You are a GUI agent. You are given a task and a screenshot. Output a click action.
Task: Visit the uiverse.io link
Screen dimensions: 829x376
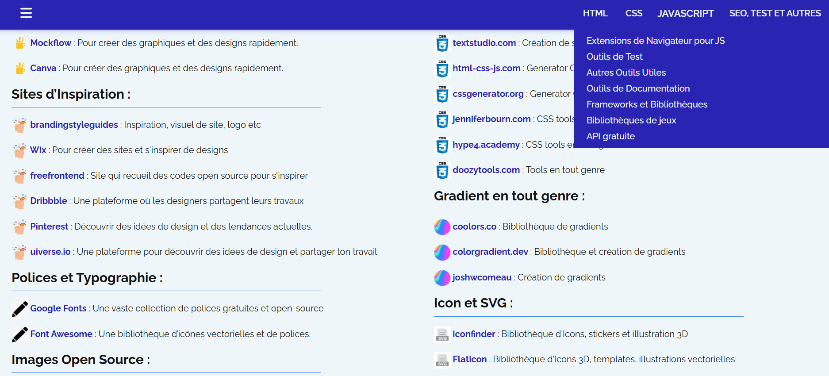pyautogui.click(x=50, y=252)
